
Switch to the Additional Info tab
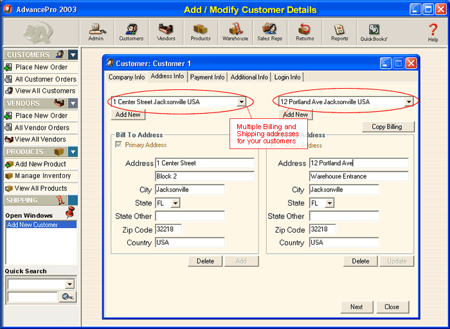pyautogui.click(x=249, y=77)
